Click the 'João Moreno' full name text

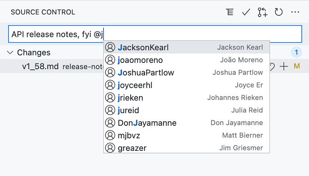242,60
